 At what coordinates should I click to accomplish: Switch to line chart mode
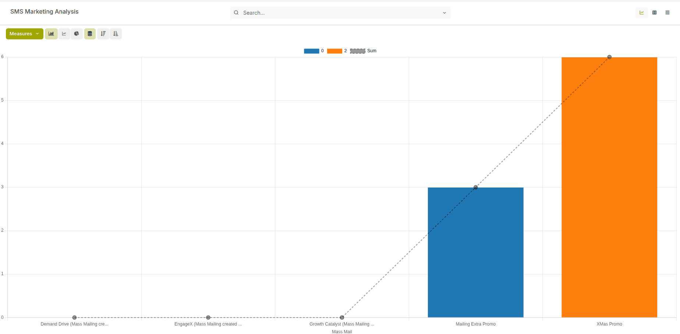[64, 34]
